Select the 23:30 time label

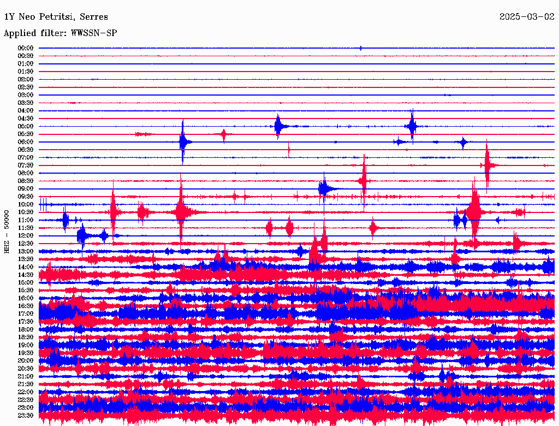(x=26, y=415)
